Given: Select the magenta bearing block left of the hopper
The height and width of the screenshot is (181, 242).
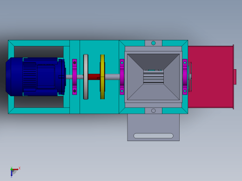Looking at the screenshot, I should pyautogui.click(x=122, y=77).
